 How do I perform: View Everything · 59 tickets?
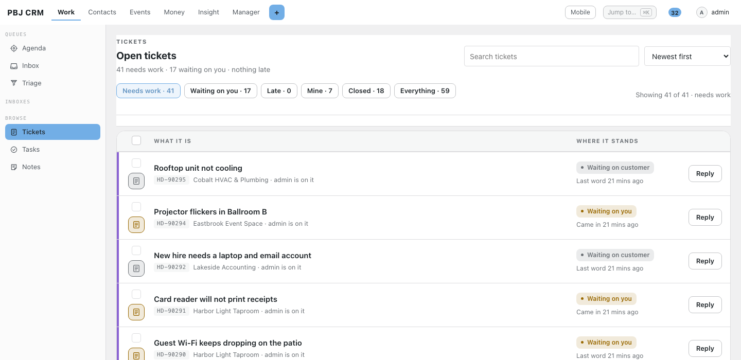coord(425,91)
